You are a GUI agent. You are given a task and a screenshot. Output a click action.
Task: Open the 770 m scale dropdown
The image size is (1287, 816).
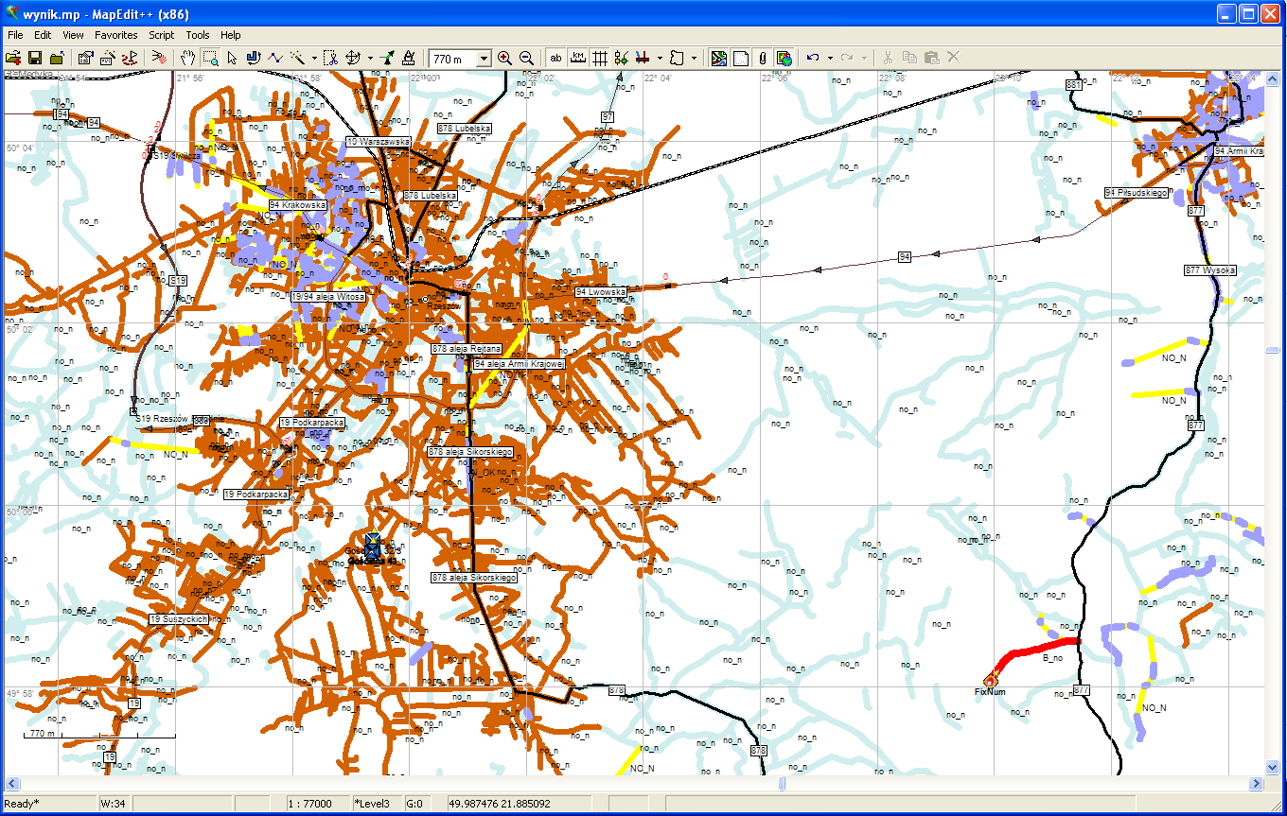(x=484, y=59)
